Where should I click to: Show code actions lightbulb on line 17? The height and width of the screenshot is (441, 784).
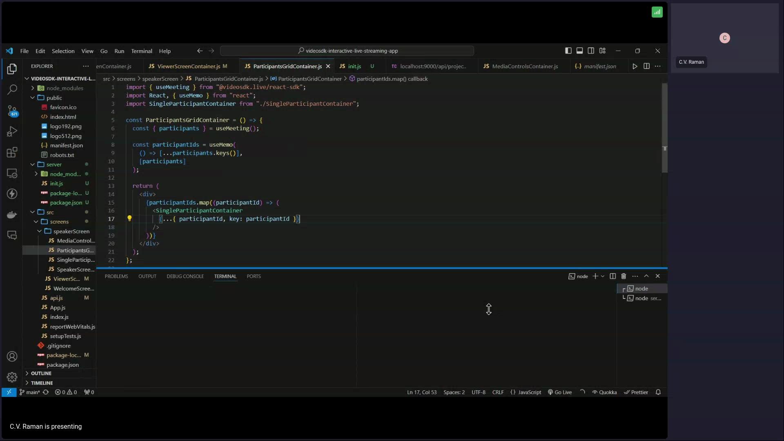(x=129, y=218)
